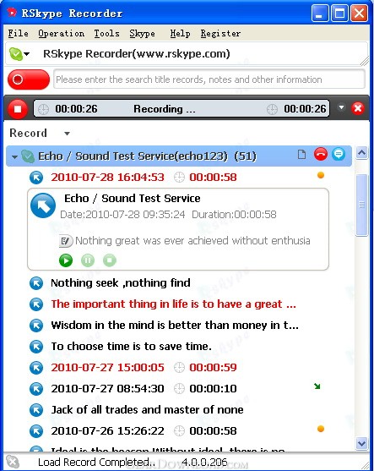
Task: Collapse the Echo / Sound Test Service group
Action: 14,156
